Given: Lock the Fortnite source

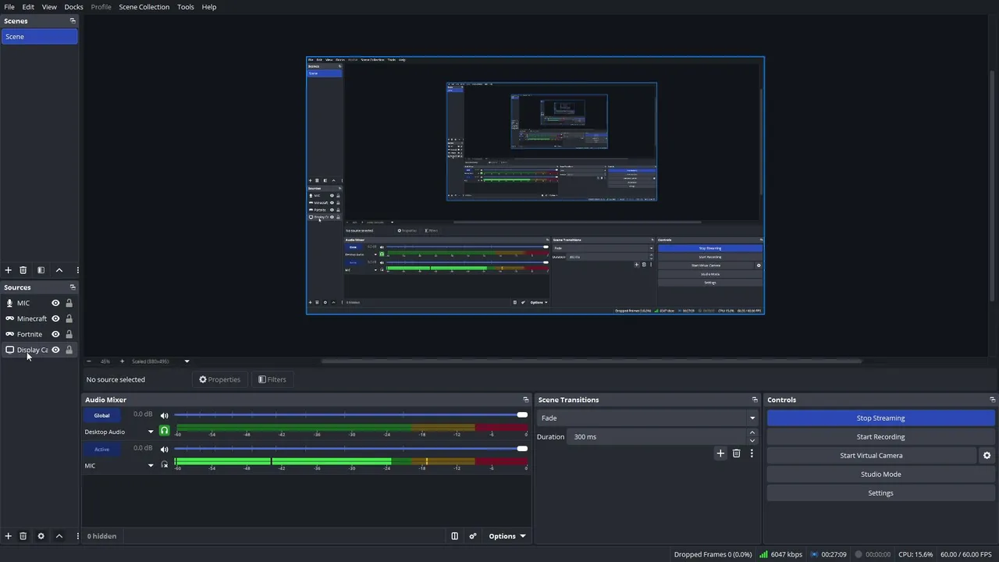Looking at the screenshot, I should click(x=69, y=334).
